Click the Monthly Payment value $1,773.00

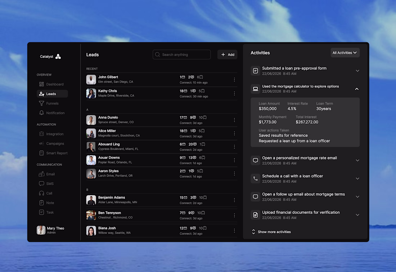click(267, 122)
